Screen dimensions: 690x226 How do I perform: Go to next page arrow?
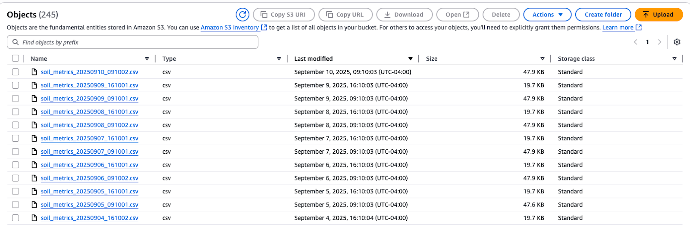[659, 42]
